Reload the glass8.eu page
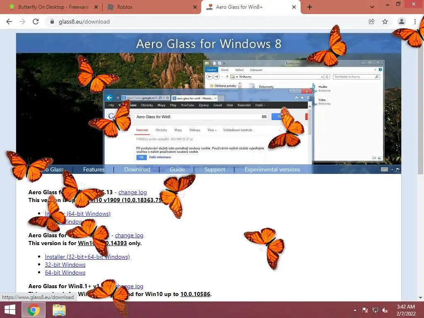The image size is (424, 318). pyautogui.click(x=36, y=22)
